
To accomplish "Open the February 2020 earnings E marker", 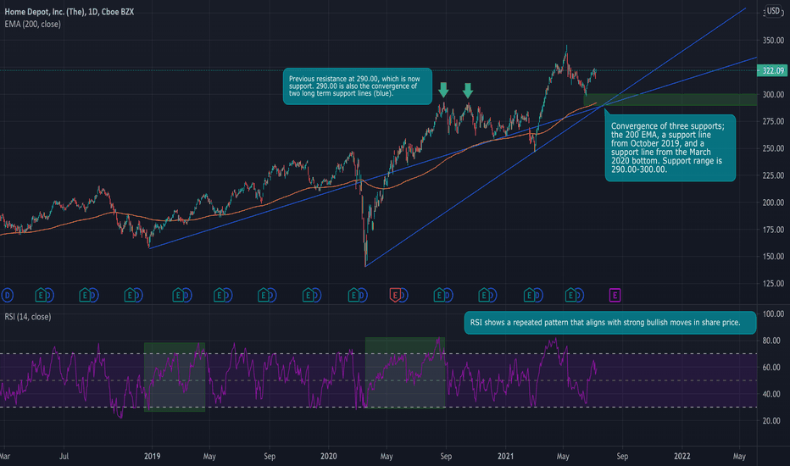I will [353, 295].
